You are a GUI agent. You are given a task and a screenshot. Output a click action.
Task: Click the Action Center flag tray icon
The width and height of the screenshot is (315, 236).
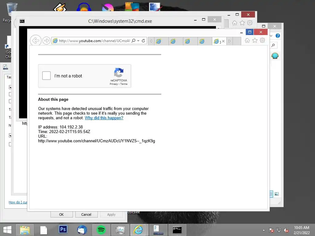click(x=271, y=230)
